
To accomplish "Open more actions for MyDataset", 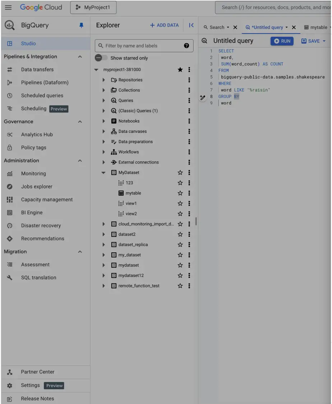I will (x=189, y=172).
